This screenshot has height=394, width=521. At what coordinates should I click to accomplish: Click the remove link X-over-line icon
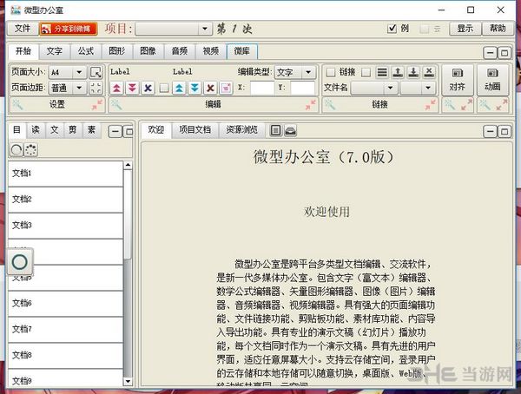(429, 72)
